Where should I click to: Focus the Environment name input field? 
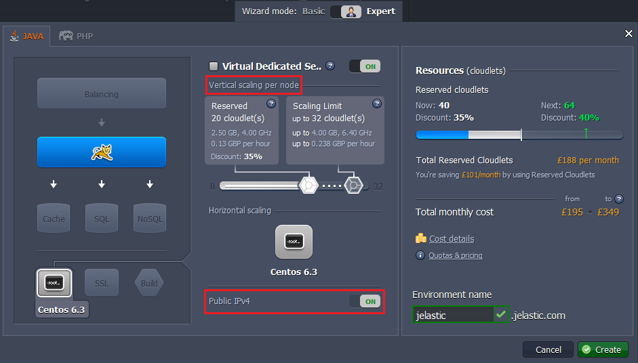pyautogui.click(x=454, y=315)
